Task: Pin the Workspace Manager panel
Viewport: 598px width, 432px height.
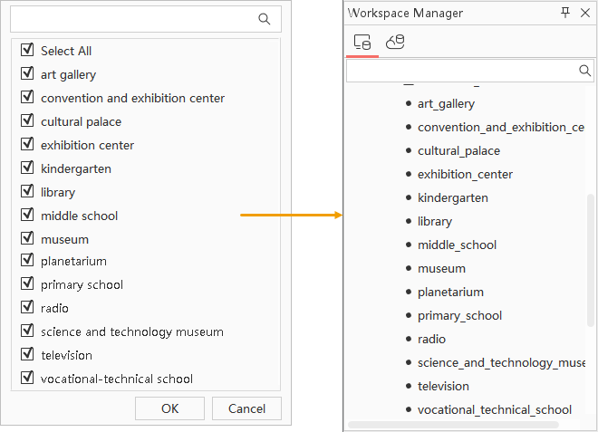Action: tap(565, 13)
